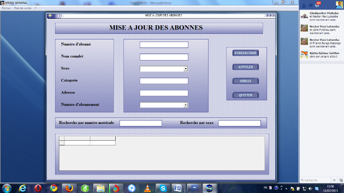Screen dimensions: 344x193
Task: Open the Fichier menu
Action: point(6,8)
